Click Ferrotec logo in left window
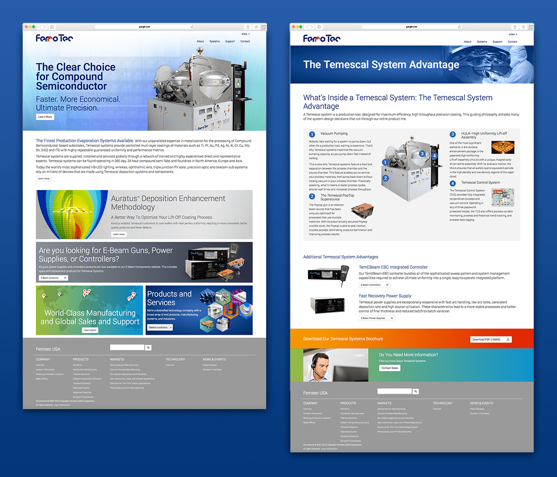The image size is (557, 477). pyautogui.click(x=54, y=38)
